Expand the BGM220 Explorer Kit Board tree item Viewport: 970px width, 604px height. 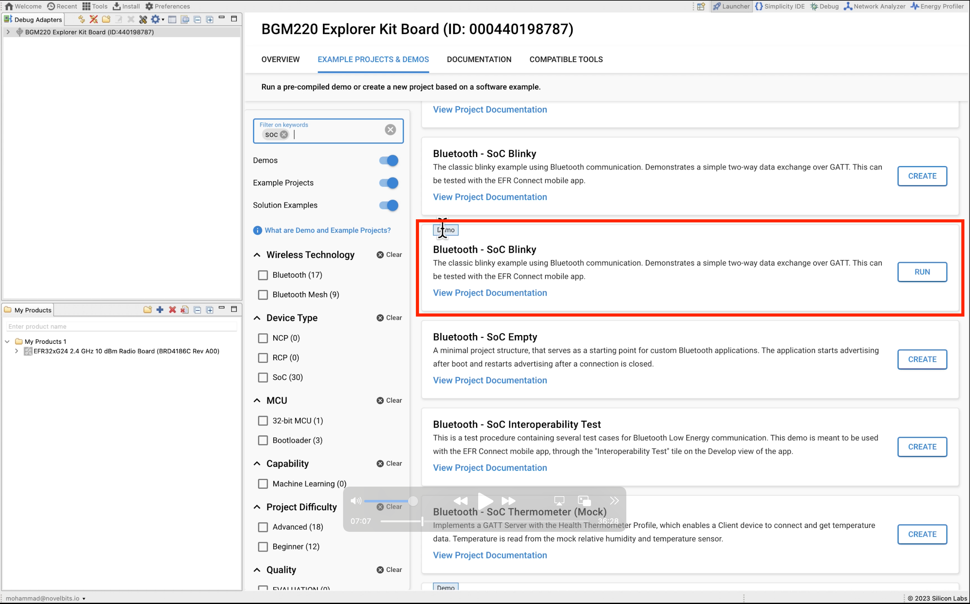point(8,32)
